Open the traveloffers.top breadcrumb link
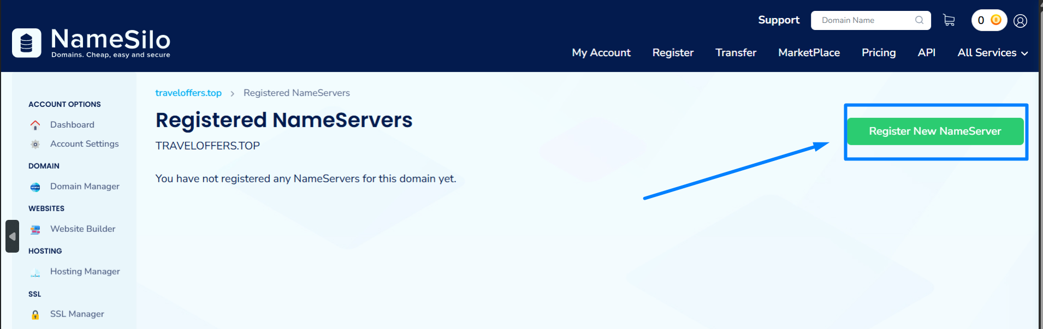This screenshot has height=329, width=1043. coord(188,93)
